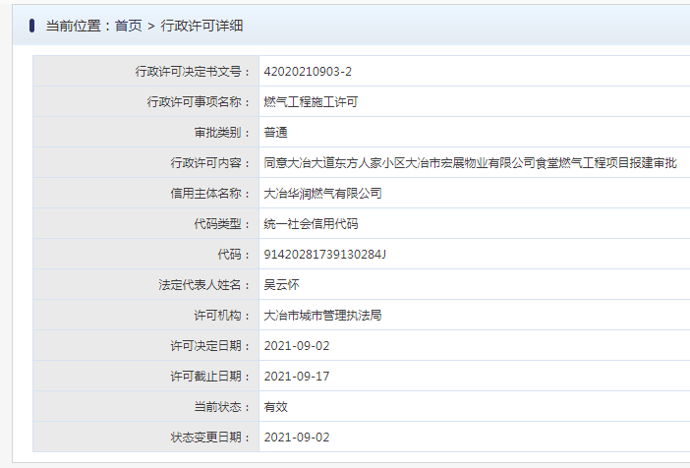Viewport: 690px width, 468px height.
Task: Select the 状态变更日期 value 2021-09-02
Action: click(x=297, y=438)
